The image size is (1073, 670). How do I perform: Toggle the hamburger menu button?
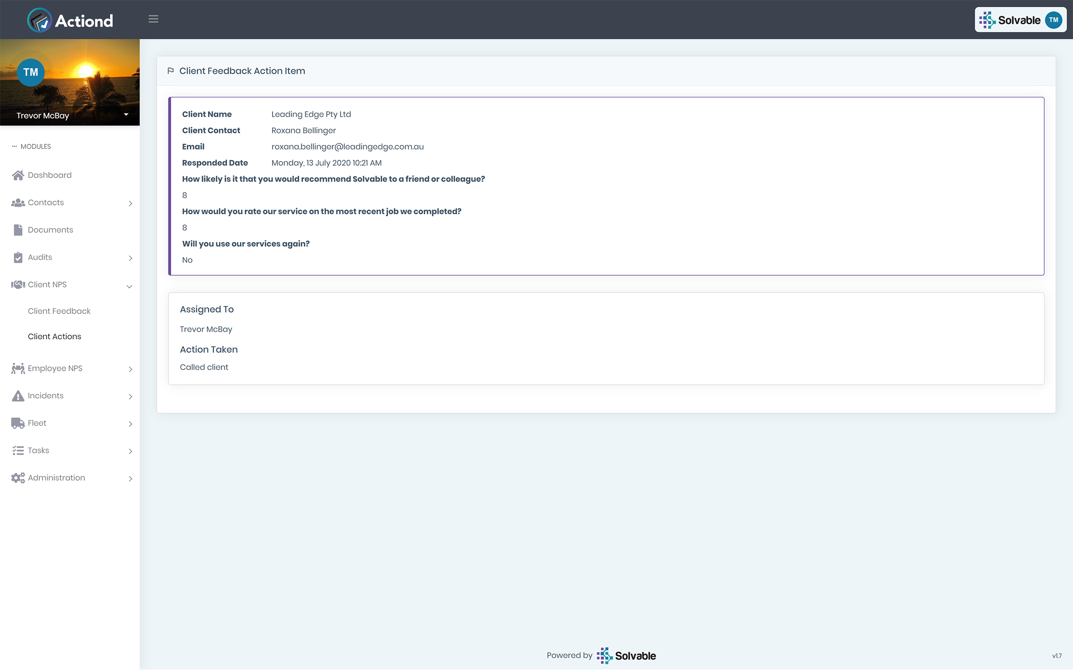pos(154,19)
